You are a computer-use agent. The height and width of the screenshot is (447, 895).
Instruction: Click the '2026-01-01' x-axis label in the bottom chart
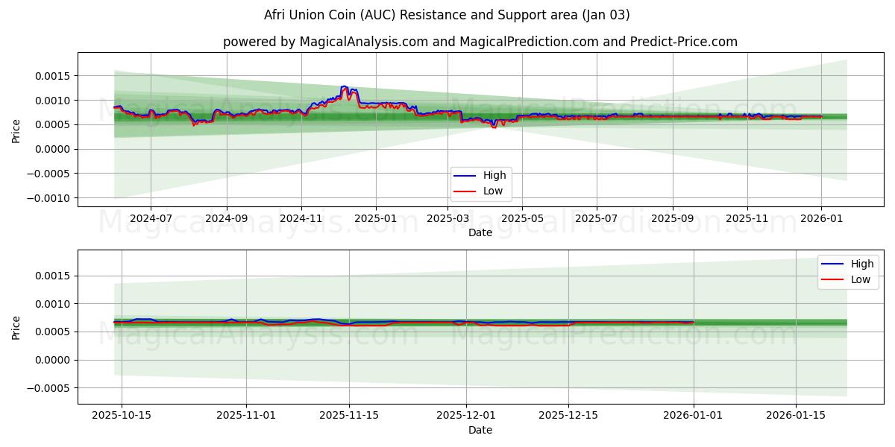pyautogui.click(x=694, y=416)
